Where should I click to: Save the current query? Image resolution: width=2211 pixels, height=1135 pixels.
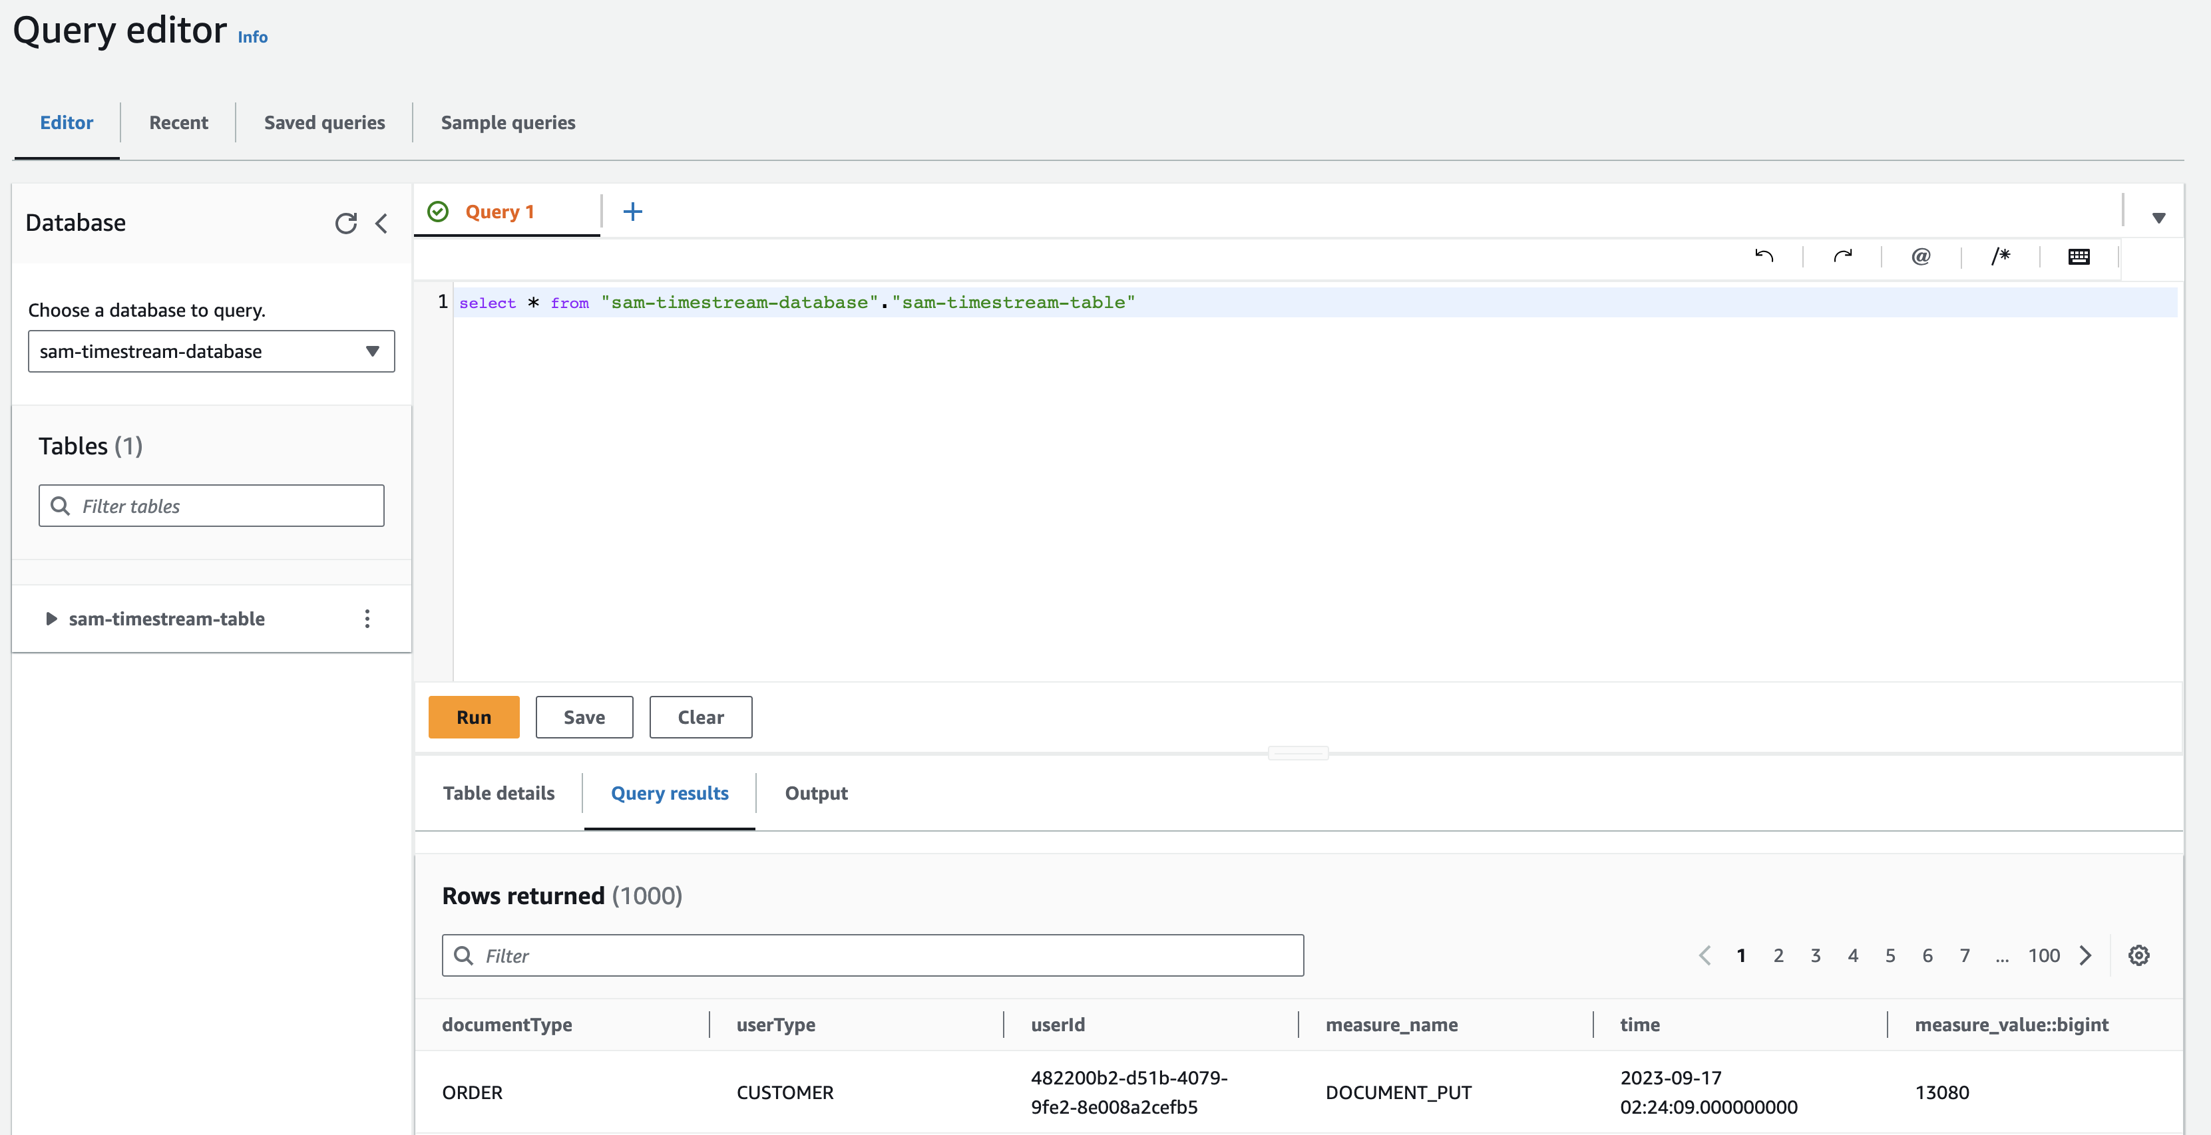tap(584, 717)
